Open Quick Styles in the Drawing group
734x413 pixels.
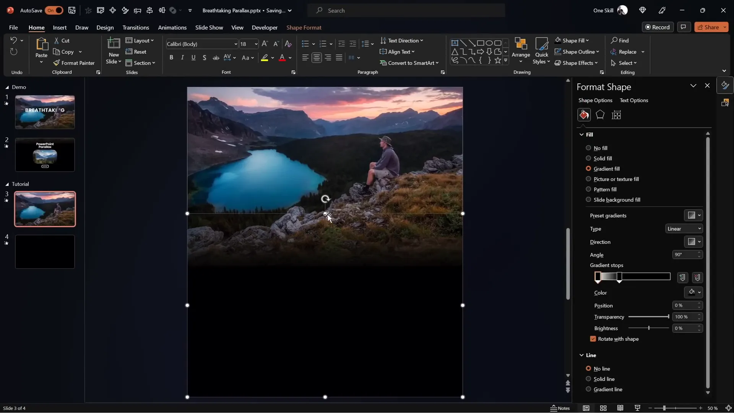click(542, 51)
